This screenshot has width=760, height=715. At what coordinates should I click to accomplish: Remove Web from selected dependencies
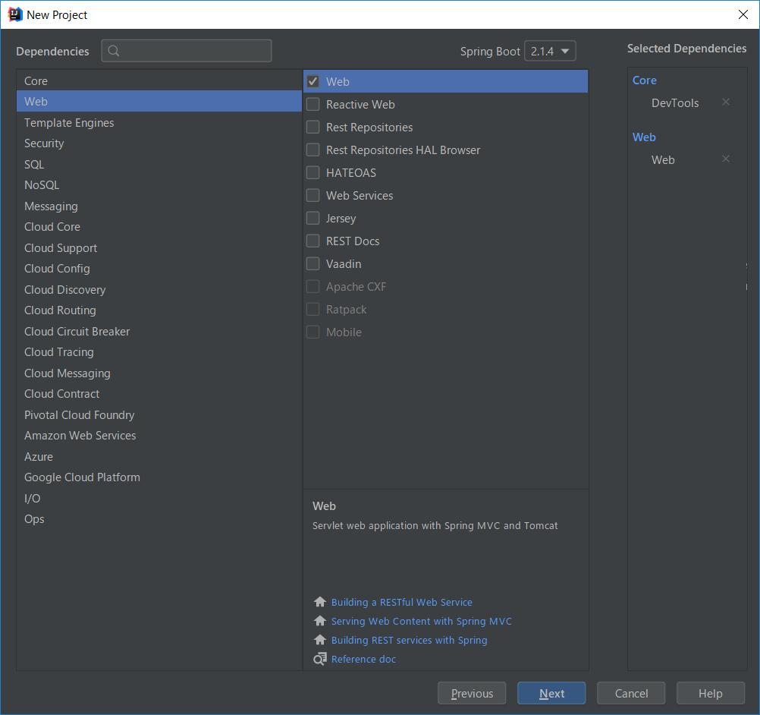[x=726, y=159]
